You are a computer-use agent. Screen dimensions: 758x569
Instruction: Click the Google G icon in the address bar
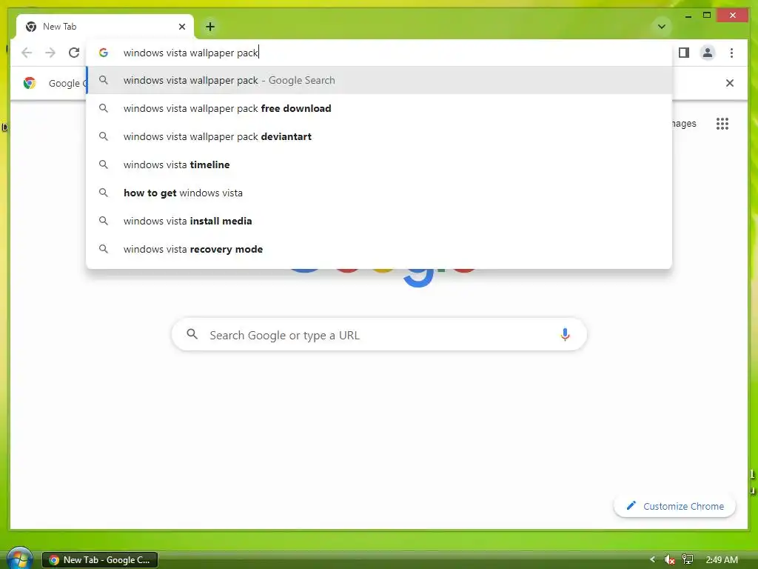point(104,53)
